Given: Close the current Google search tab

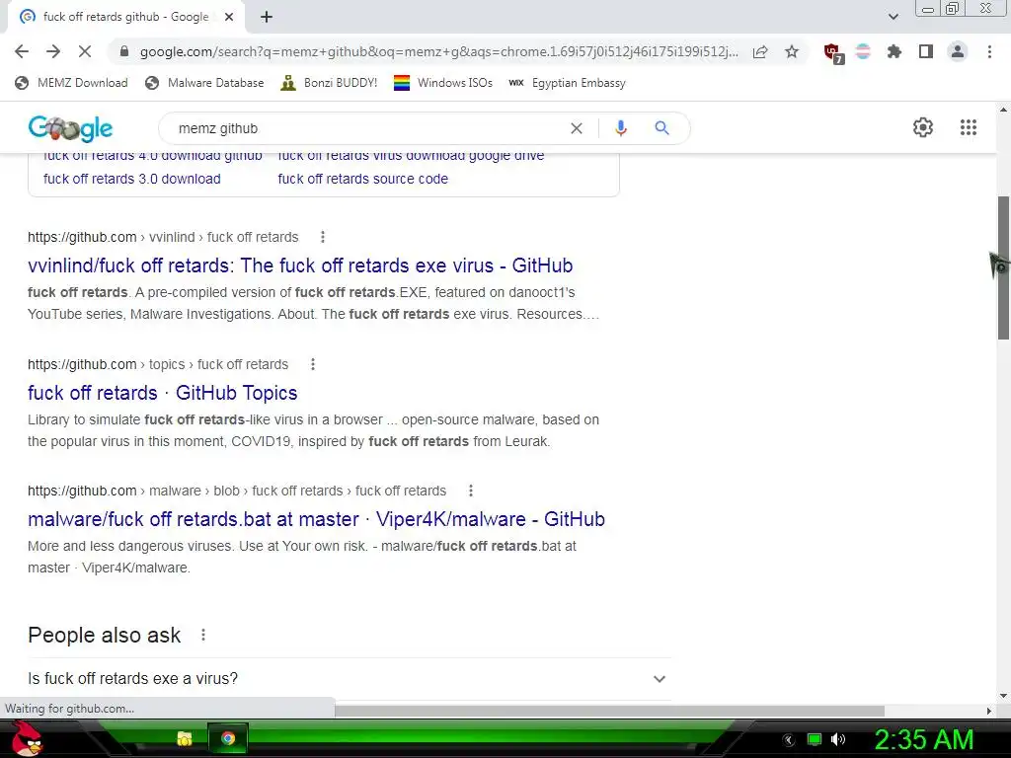Looking at the screenshot, I should (x=229, y=17).
